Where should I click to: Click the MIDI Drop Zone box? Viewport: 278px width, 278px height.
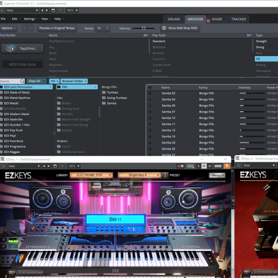tap(23, 64)
